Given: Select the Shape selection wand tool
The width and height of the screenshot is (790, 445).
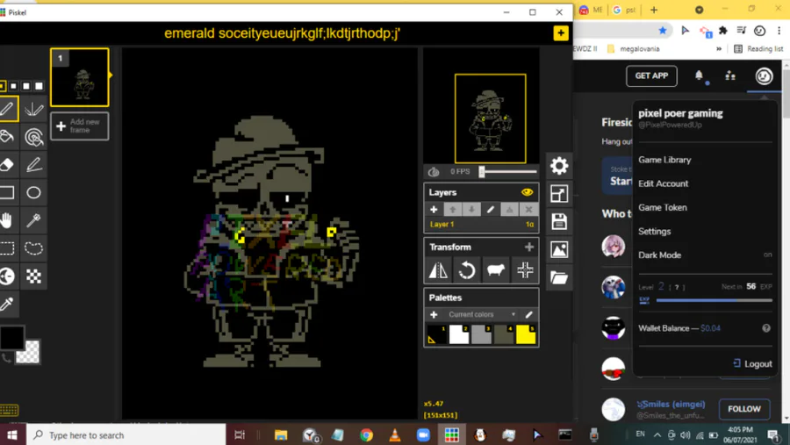Looking at the screenshot, I should coord(33,220).
